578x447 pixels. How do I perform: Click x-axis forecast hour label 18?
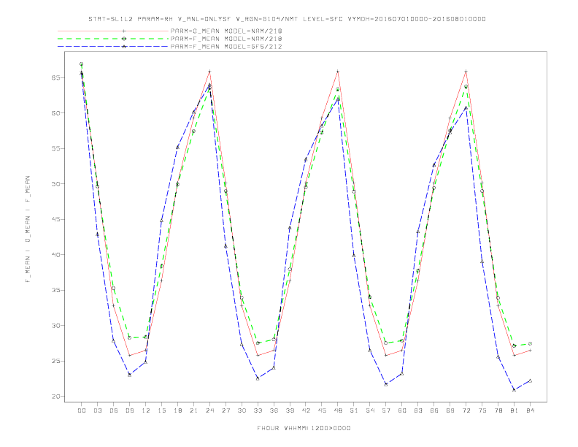tap(177, 410)
